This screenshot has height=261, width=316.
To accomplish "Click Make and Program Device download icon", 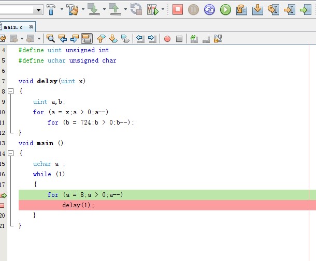I will click(94, 9).
